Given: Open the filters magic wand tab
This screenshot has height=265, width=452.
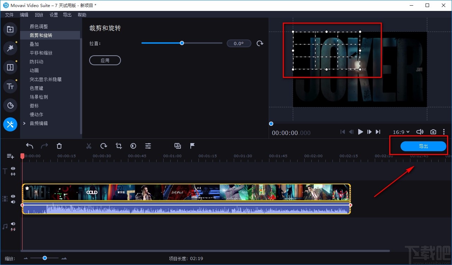Looking at the screenshot, I should point(10,48).
